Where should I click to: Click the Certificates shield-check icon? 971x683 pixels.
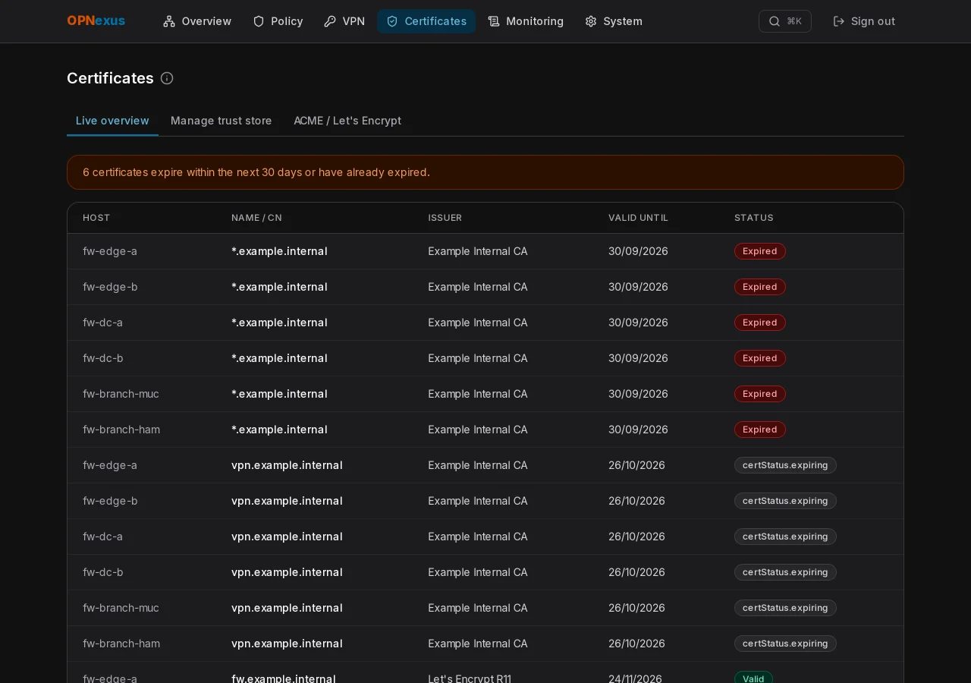click(x=392, y=21)
